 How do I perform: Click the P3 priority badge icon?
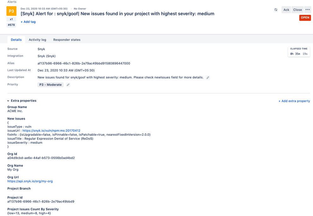click(x=11, y=11)
